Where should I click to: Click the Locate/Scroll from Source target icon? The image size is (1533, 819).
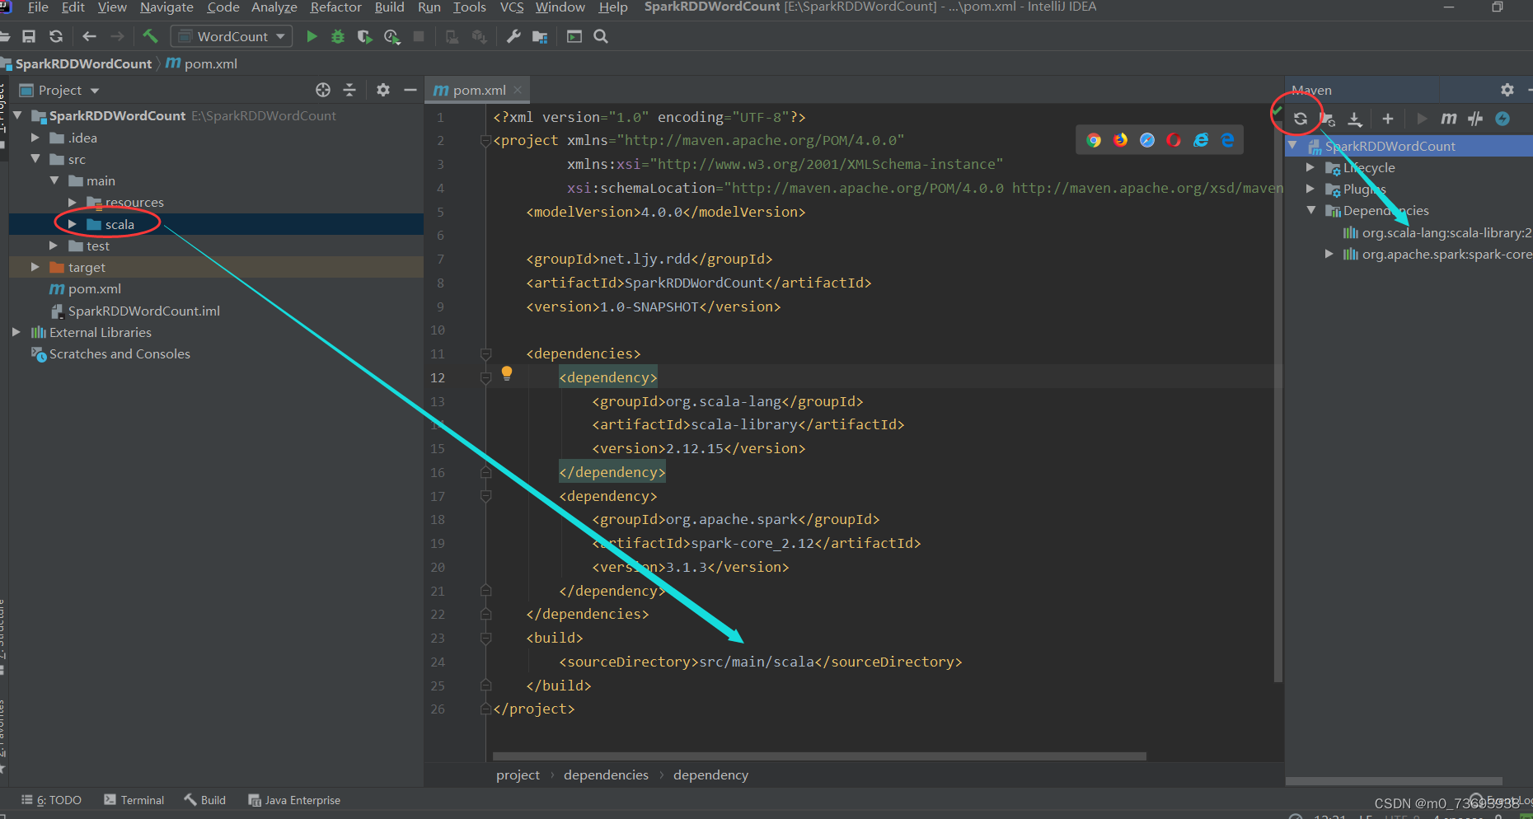[323, 90]
